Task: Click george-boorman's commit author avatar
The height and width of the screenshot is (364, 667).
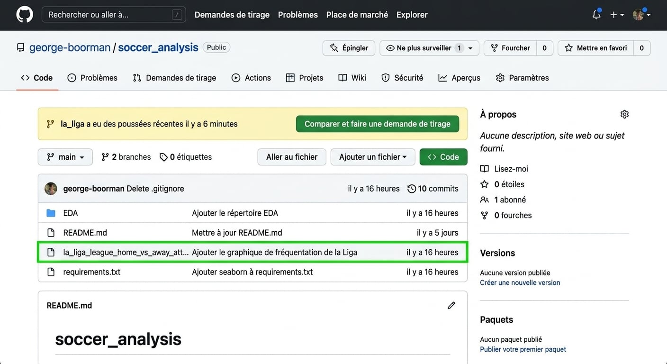Action: point(51,189)
